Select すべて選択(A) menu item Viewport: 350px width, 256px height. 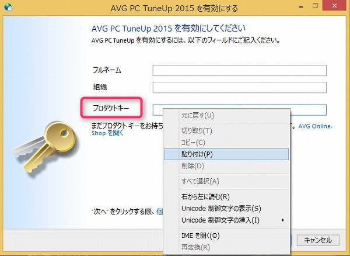226,181
